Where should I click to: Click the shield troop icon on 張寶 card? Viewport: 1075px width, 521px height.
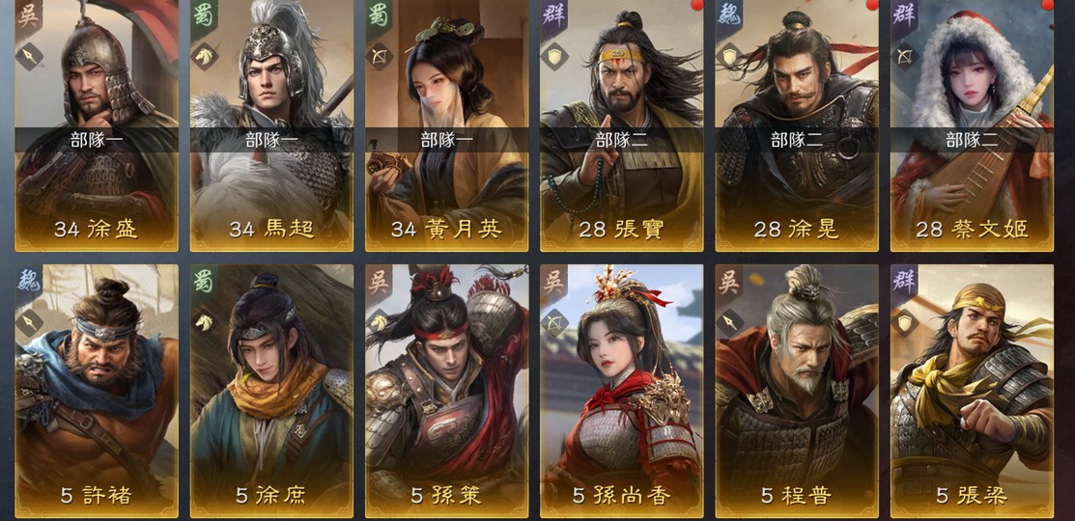(554, 57)
